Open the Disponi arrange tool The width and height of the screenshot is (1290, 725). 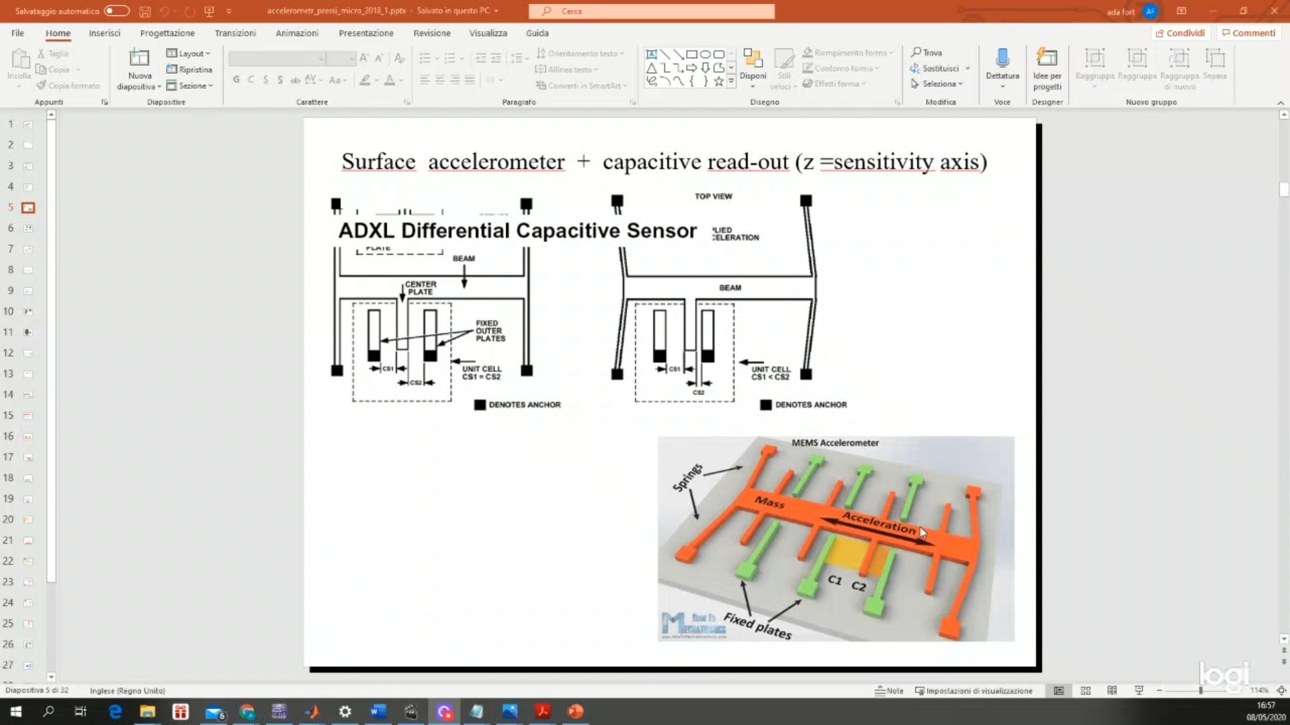(752, 60)
